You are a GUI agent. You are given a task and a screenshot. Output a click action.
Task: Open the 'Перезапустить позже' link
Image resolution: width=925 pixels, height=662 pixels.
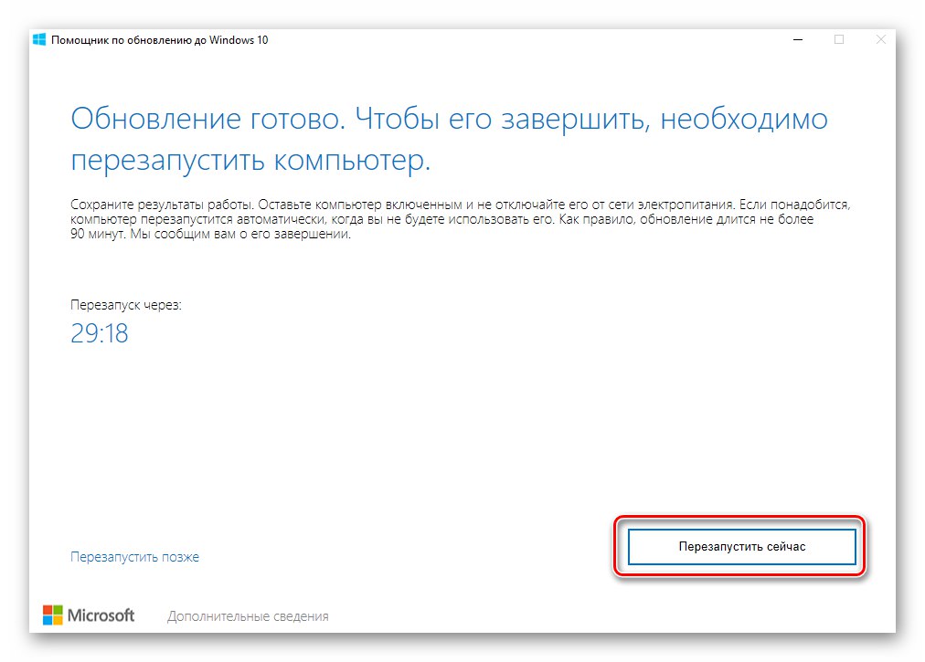pos(133,556)
